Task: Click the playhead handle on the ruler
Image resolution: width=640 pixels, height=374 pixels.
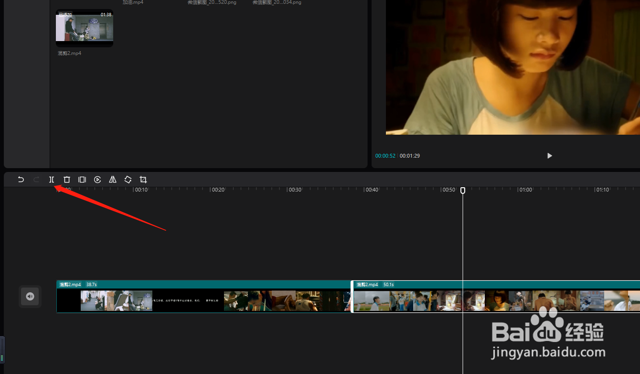Action: (x=462, y=191)
